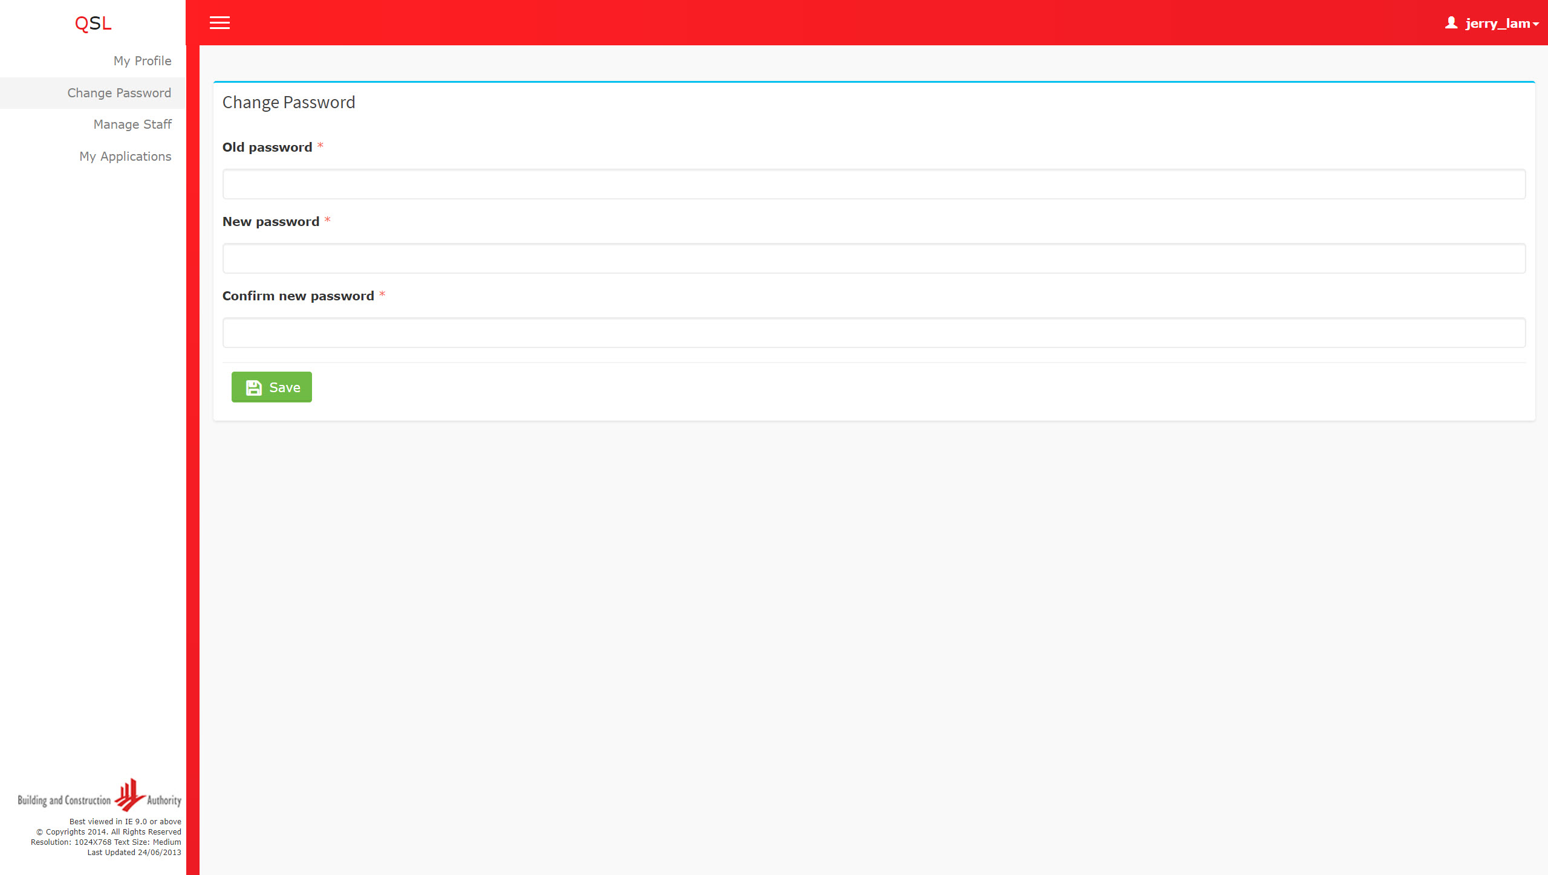Click the Old password input field
The image size is (1548, 875).
874,182
